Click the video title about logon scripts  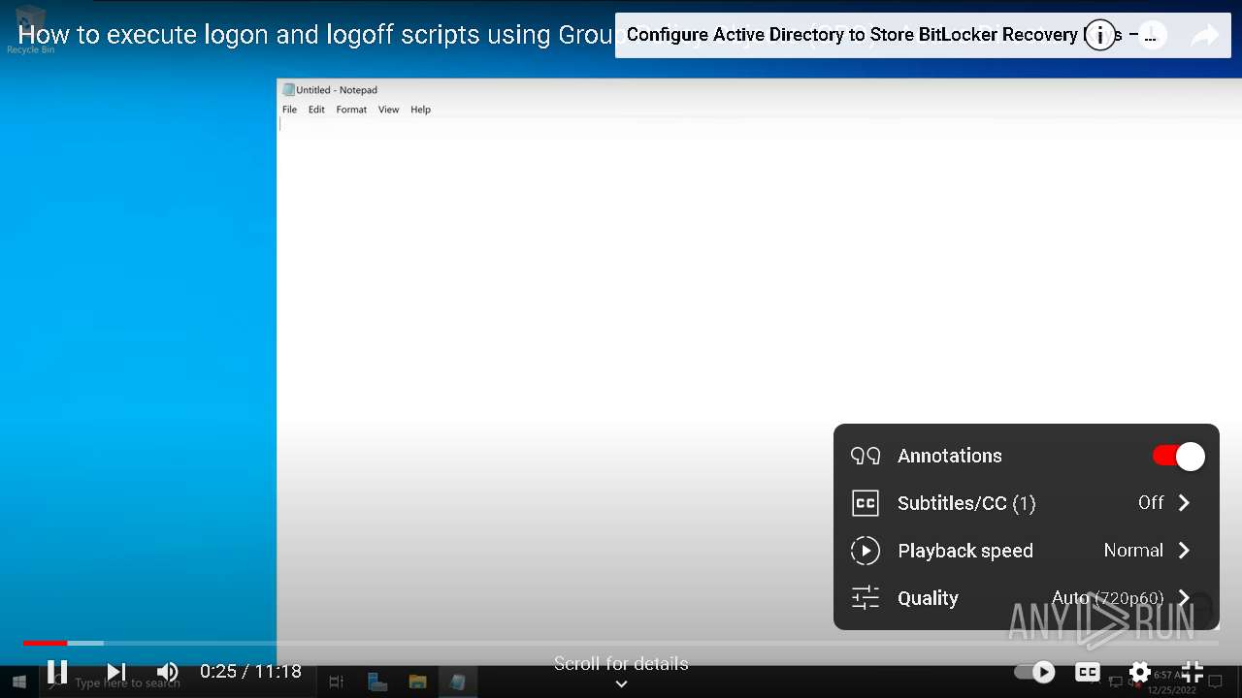(x=315, y=35)
